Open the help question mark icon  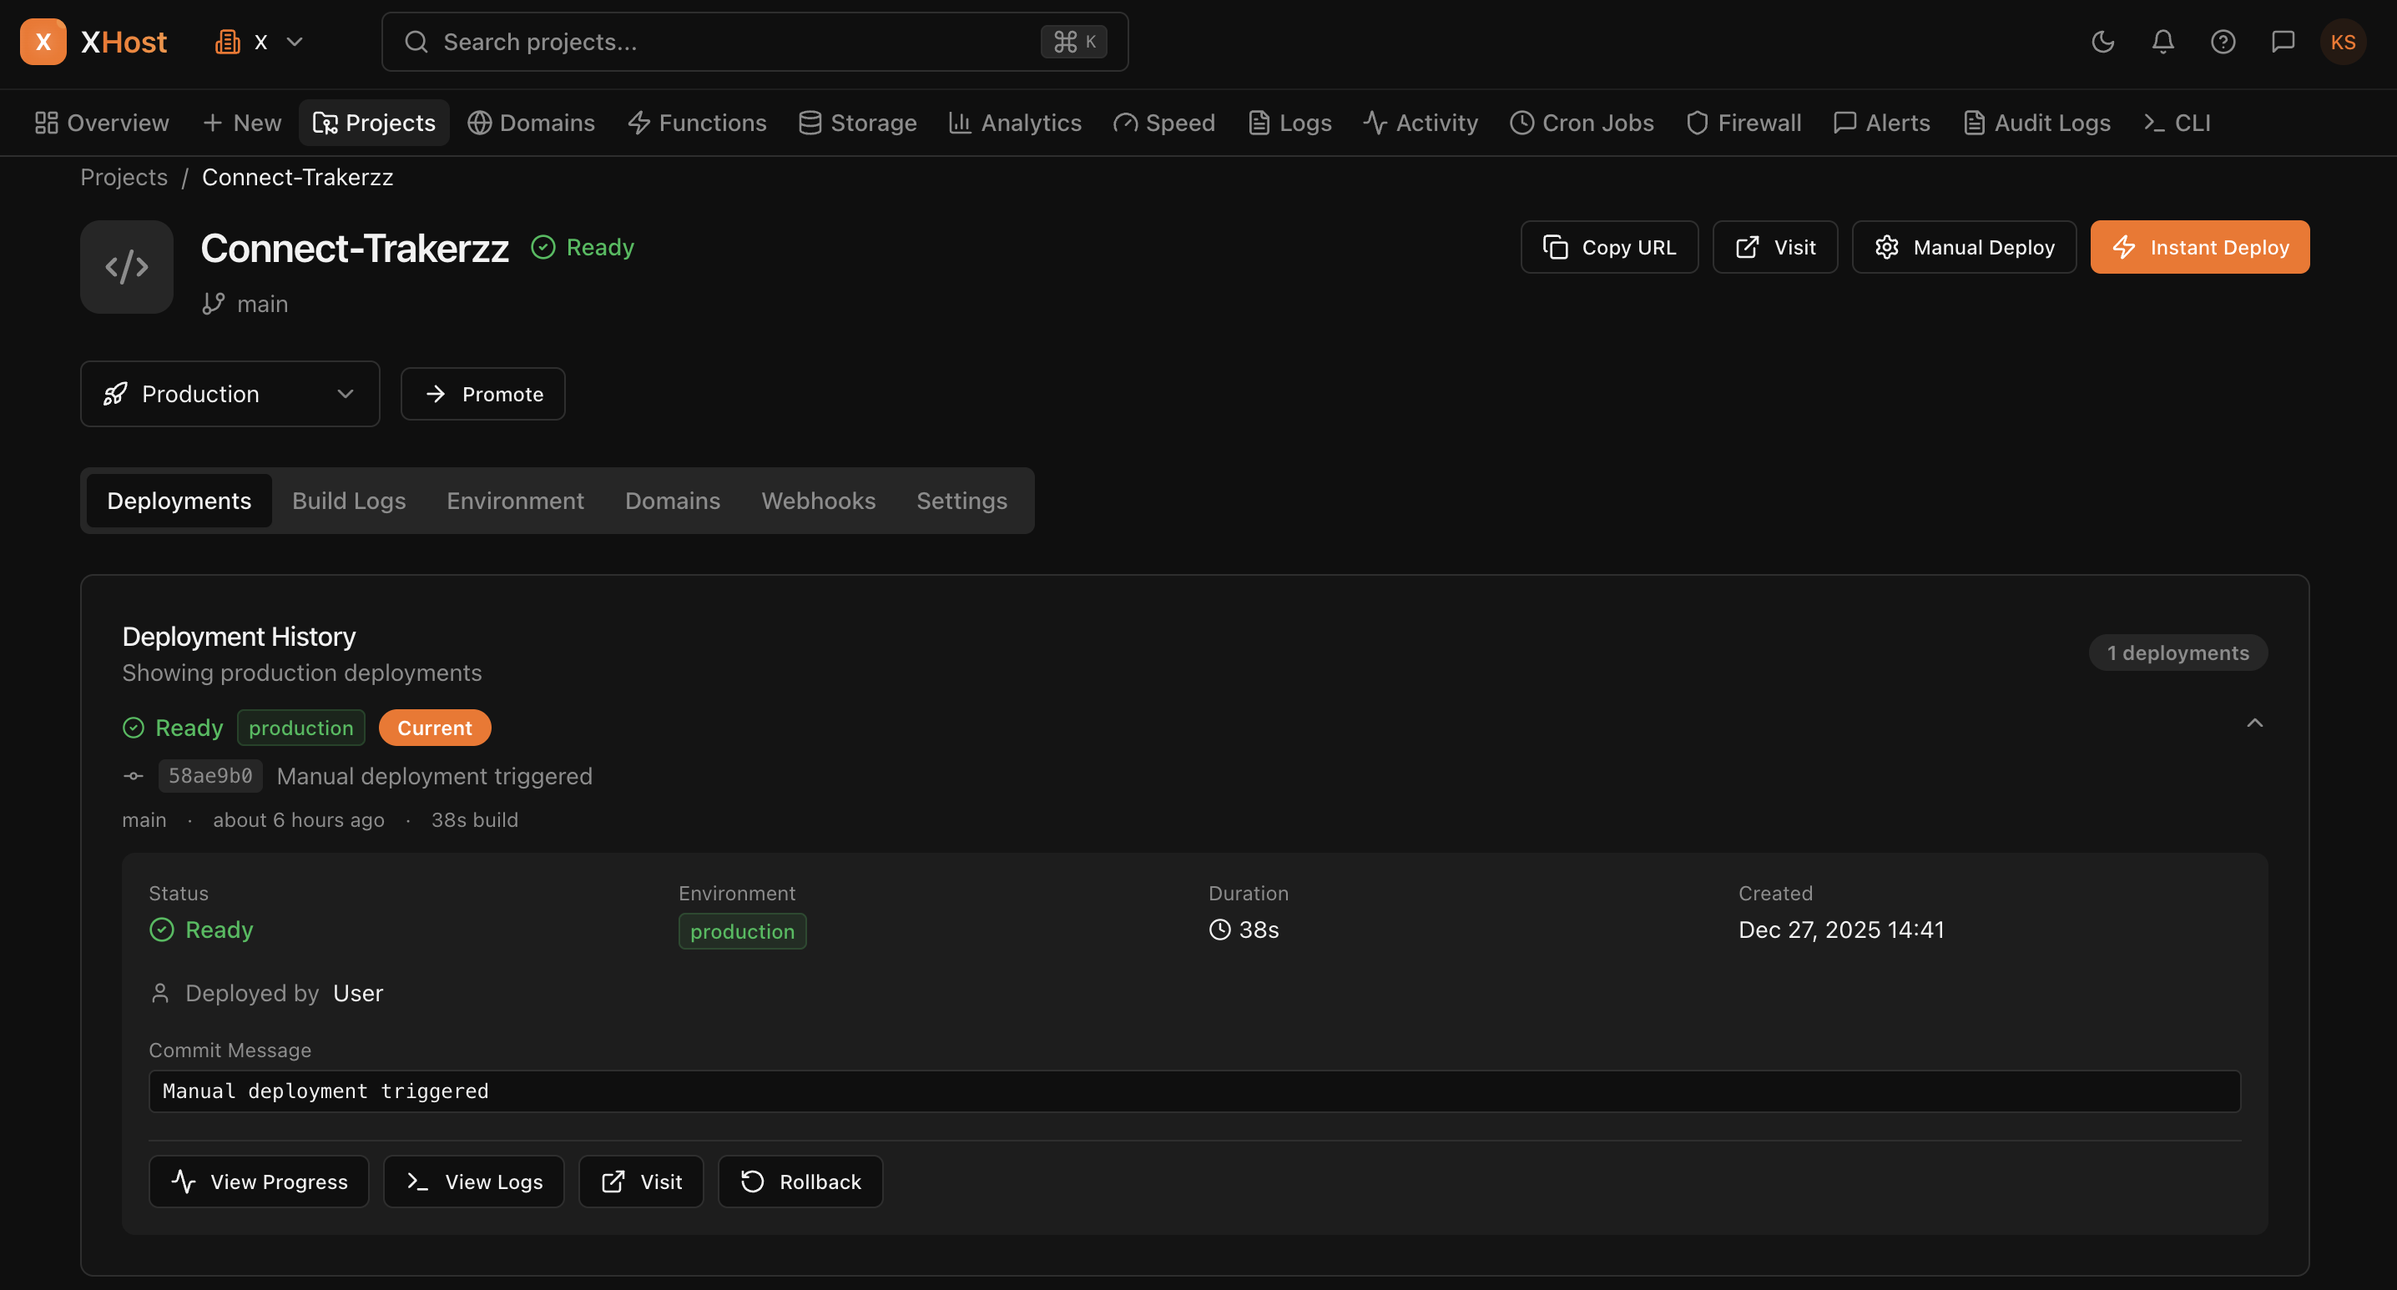pyautogui.click(x=2223, y=41)
